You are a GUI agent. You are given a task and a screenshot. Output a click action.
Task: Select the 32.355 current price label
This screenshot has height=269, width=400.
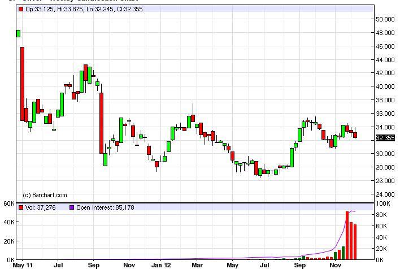(x=385, y=138)
